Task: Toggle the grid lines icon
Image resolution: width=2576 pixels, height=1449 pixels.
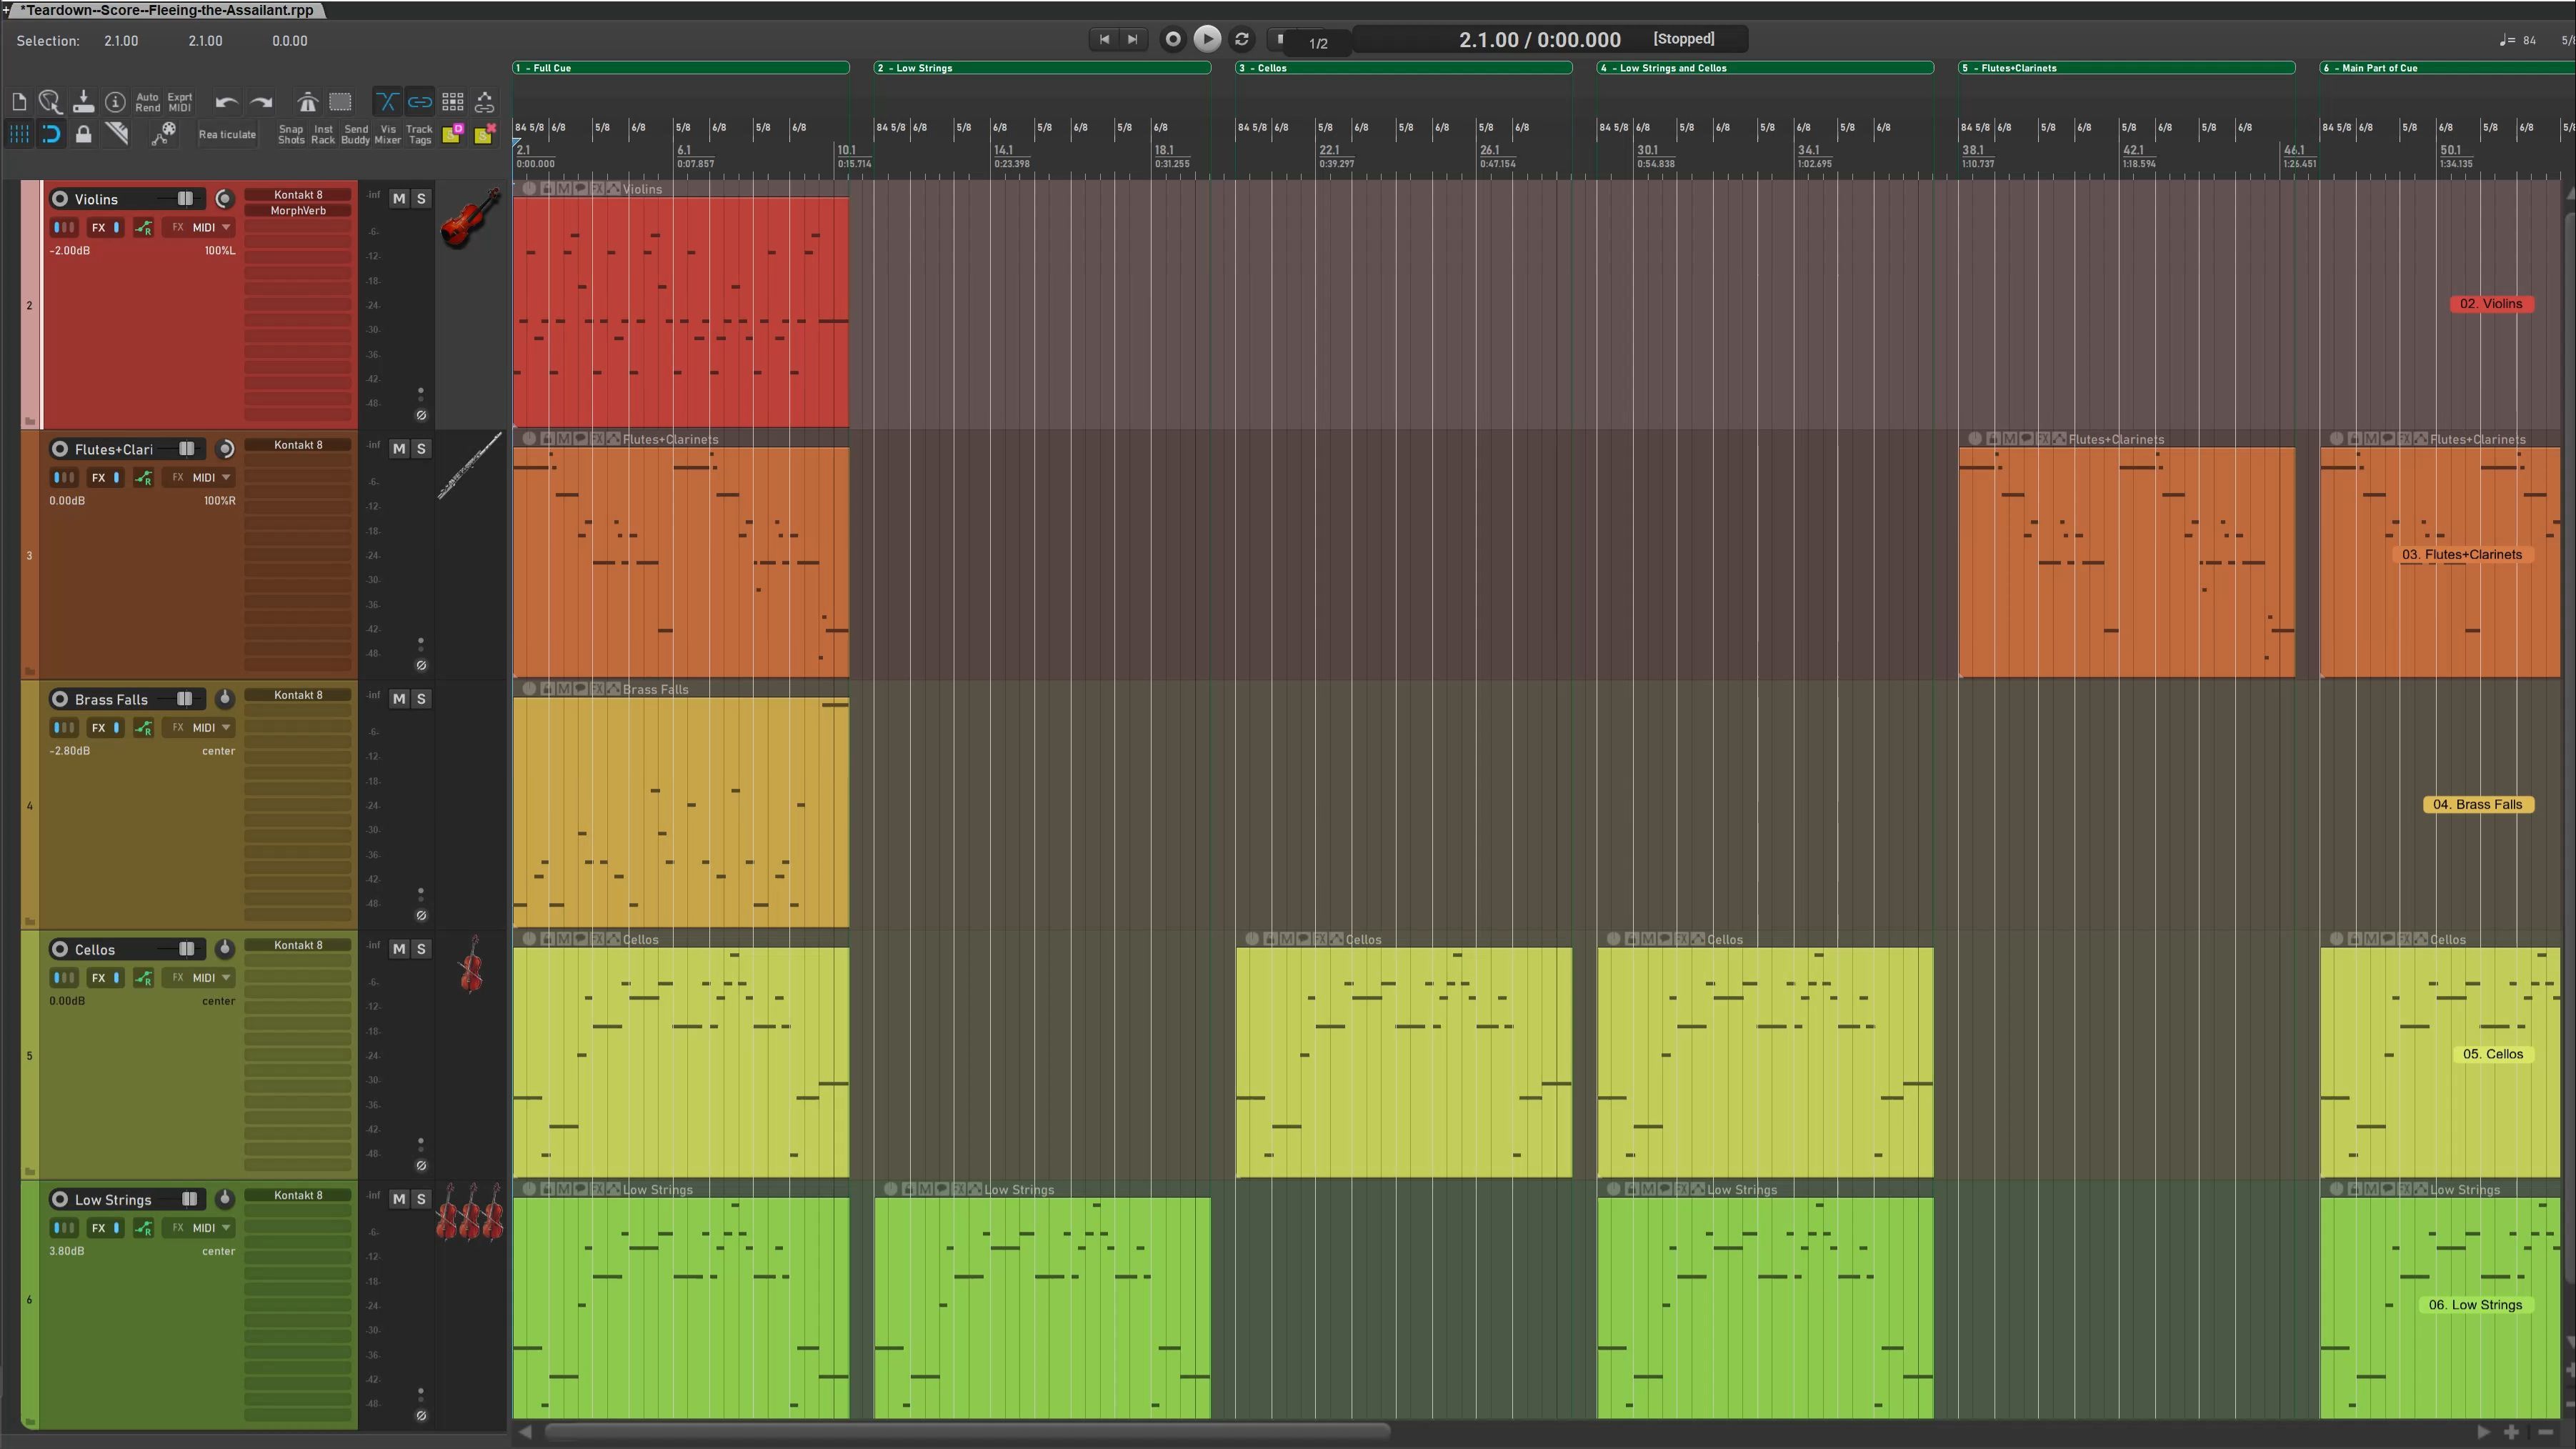Action: coord(19,134)
